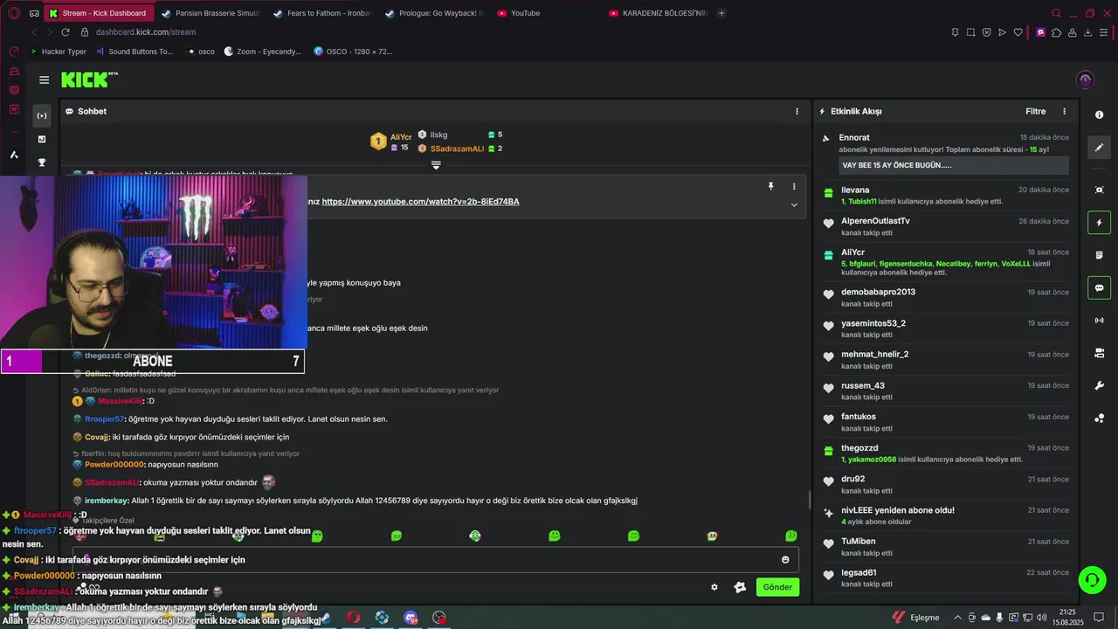1118x629 pixels.
Task: Click the profile avatar at top right
Action: (x=1086, y=79)
